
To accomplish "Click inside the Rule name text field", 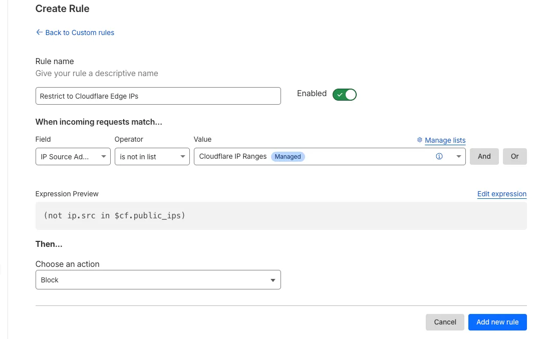I will pos(158,96).
